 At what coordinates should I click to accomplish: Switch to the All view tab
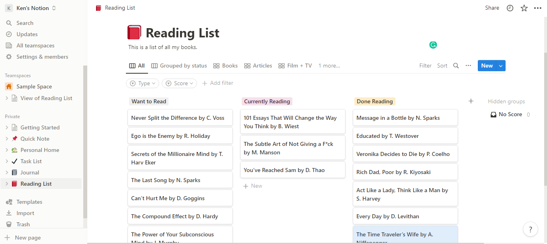tap(137, 66)
